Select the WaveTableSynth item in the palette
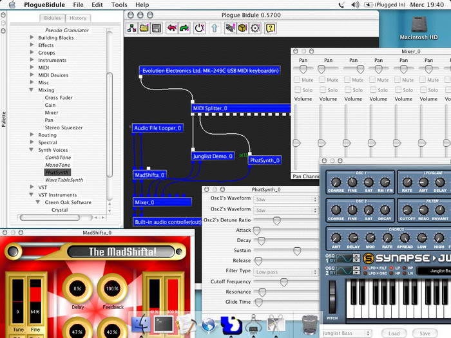Screen dimensions: 451x338 pyautogui.click(x=63, y=180)
